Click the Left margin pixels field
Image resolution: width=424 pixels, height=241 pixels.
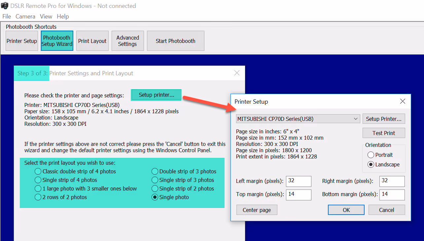[299, 181]
